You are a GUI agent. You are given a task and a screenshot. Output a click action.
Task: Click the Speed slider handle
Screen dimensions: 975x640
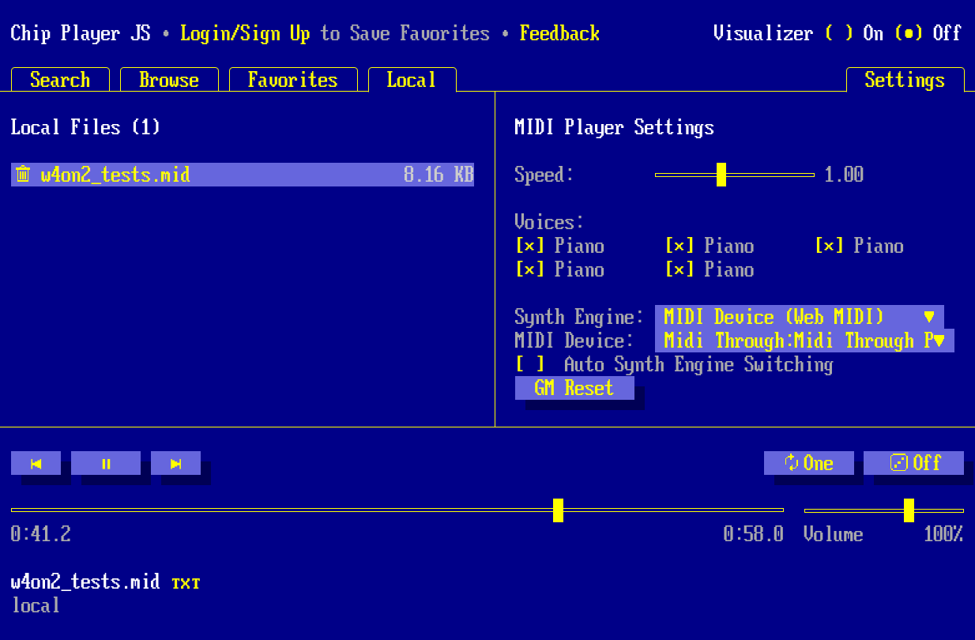[721, 175]
